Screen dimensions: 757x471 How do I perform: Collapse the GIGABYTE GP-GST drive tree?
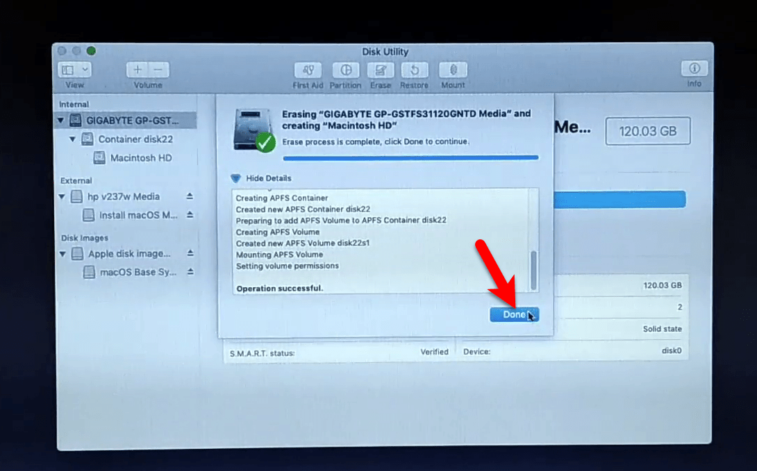click(x=61, y=120)
